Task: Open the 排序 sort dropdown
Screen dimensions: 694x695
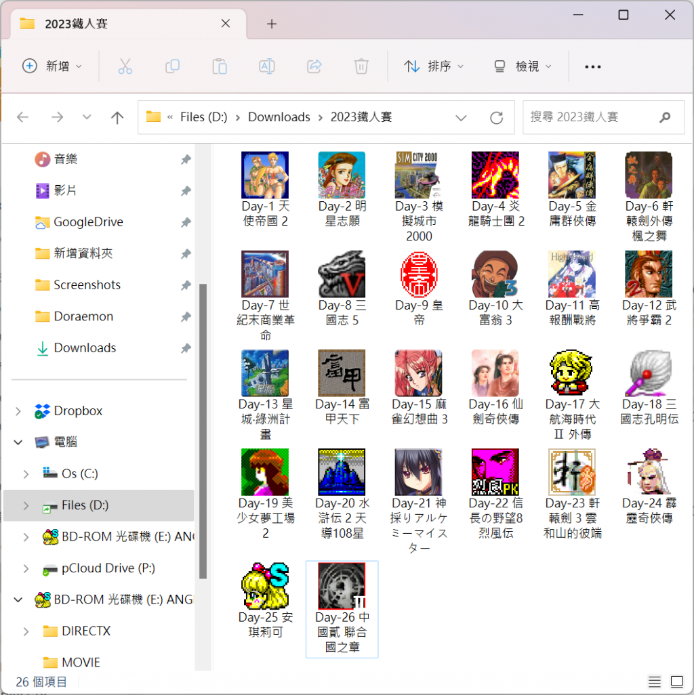Action: [x=434, y=66]
